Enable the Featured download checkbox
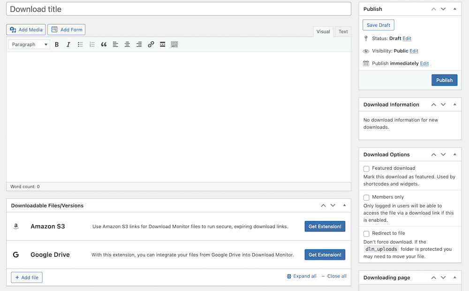Image resolution: width=469 pixels, height=291 pixels. coord(366,169)
